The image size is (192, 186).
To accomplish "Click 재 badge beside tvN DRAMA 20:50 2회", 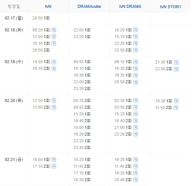I will [136, 82].
